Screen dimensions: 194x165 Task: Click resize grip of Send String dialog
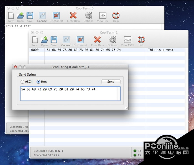click(127, 108)
